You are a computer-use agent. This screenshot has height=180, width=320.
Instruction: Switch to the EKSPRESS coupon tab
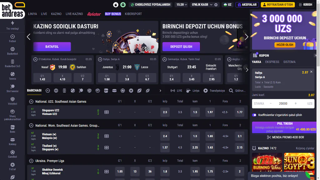click(x=272, y=62)
